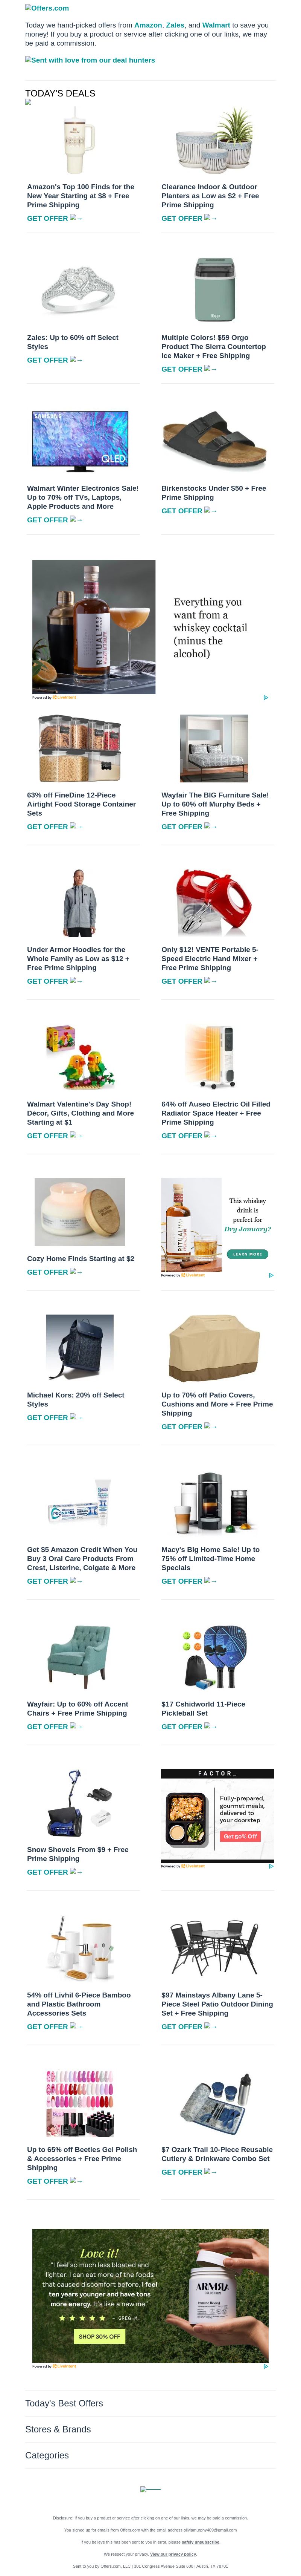This screenshot has width=301, height=2576.
Task: Click the Learn More button on whiskey ad
Action: [247, 1254]
